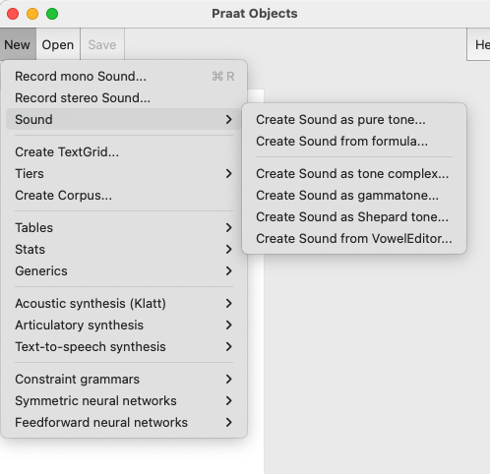
Task: Expand Acoustic synthesis (Klatt) submenu
Action: 124,304
